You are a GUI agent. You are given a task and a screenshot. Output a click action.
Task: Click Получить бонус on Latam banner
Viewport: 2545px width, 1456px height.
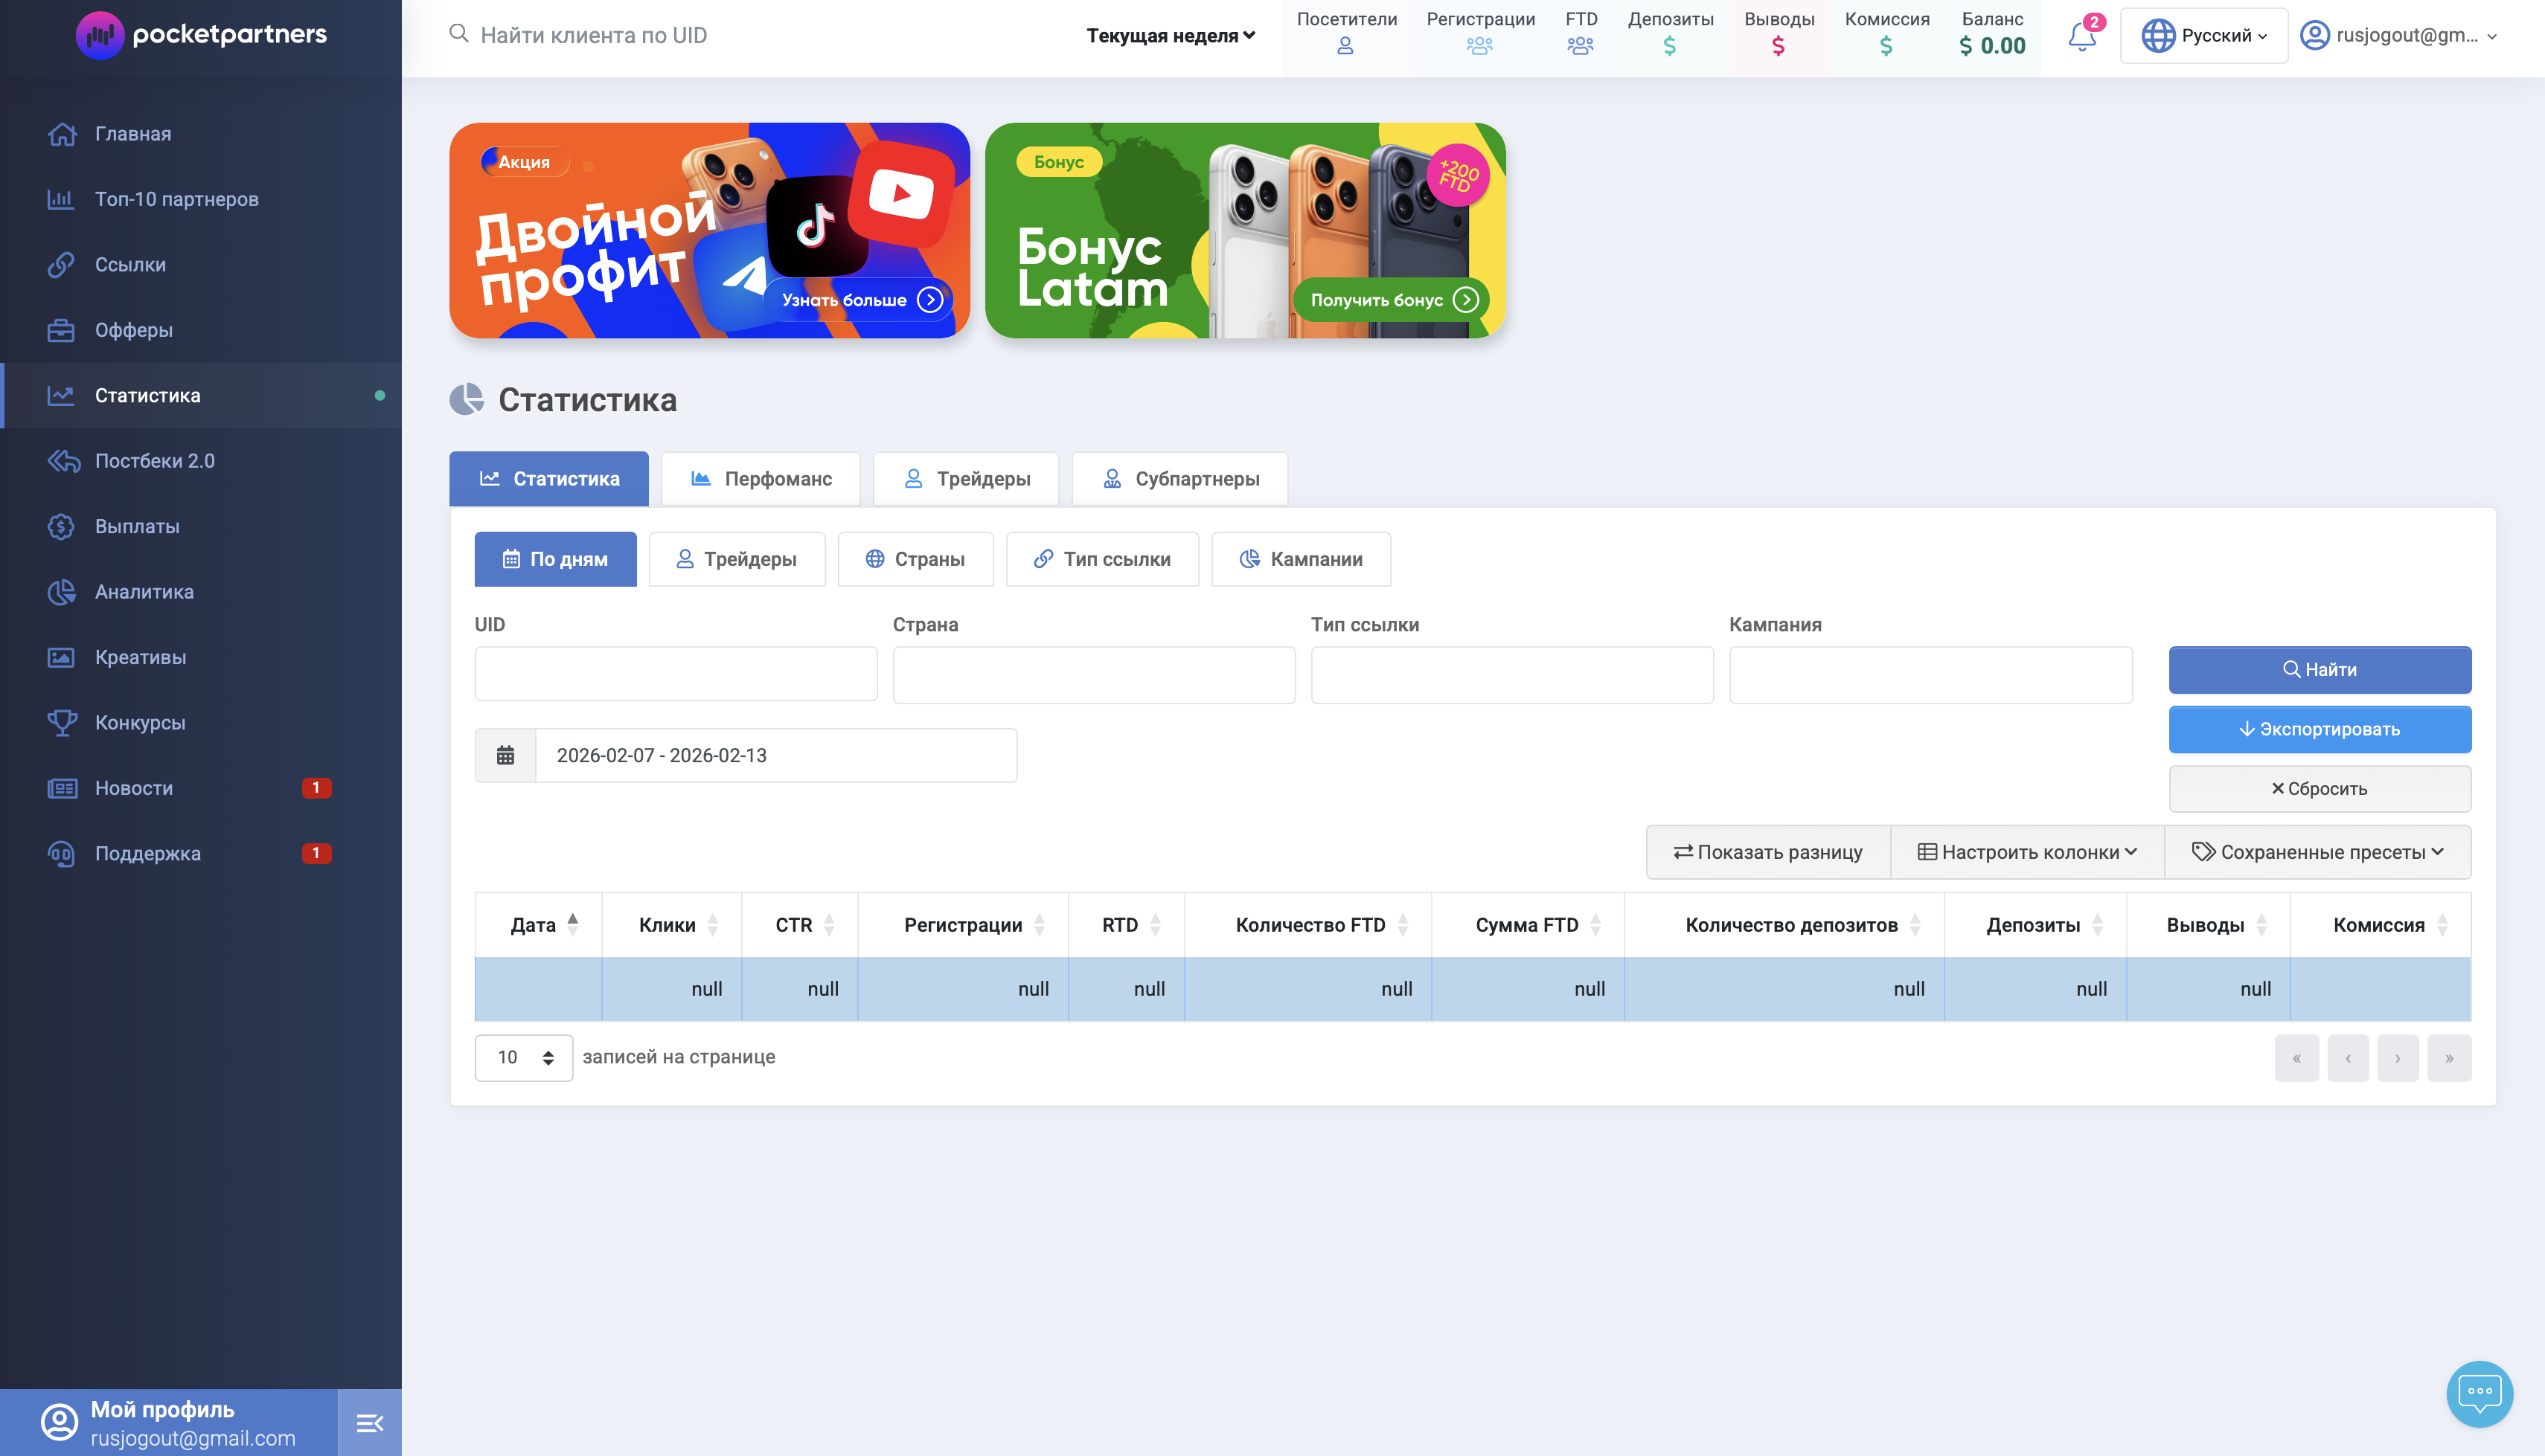tap(1392, 300)
